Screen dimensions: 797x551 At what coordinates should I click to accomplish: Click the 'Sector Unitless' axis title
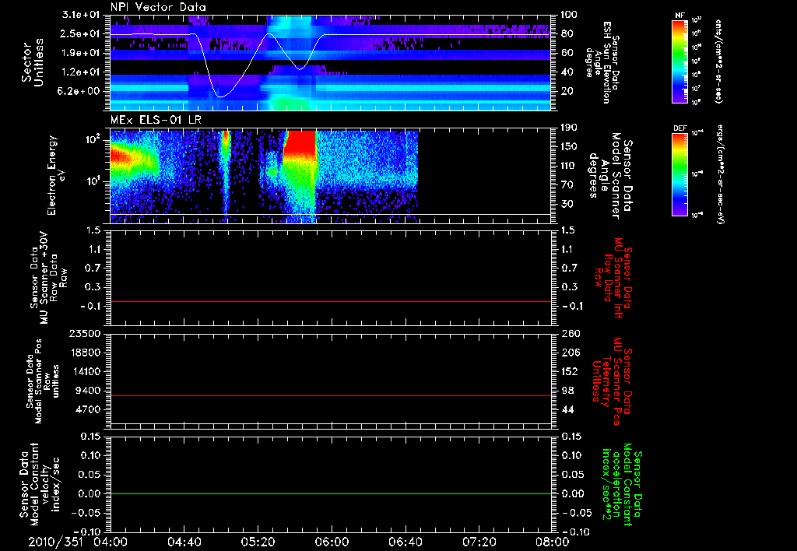[x=33, y=62]
